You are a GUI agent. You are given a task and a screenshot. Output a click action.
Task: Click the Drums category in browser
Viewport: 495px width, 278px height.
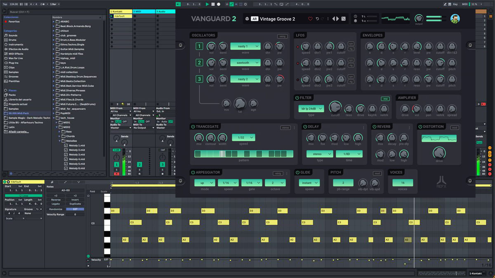click(x=12, y=40)
